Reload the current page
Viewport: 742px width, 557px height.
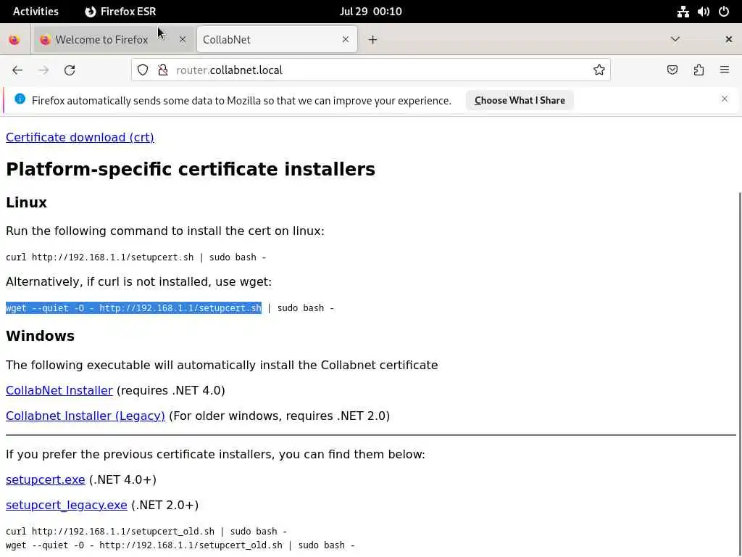click(x=70, y=70)
